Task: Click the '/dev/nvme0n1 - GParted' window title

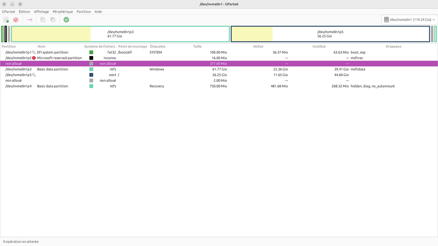Action: coord(219,4)
